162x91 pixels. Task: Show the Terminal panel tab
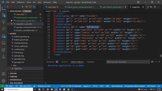(91, 62)
